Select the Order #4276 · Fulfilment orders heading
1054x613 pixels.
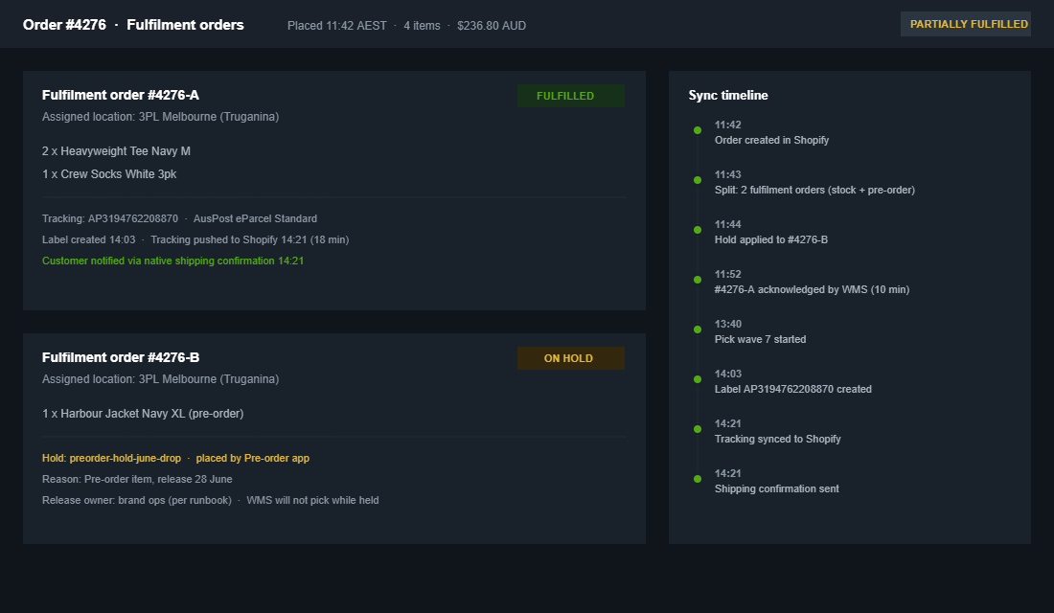(x=133, y=25)
